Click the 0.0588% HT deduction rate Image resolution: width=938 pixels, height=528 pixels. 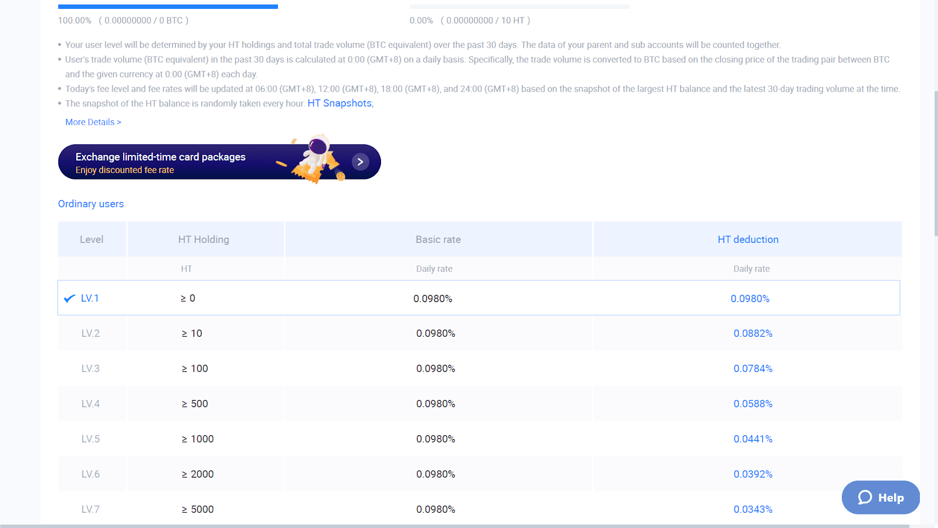[x=753, y=404]
